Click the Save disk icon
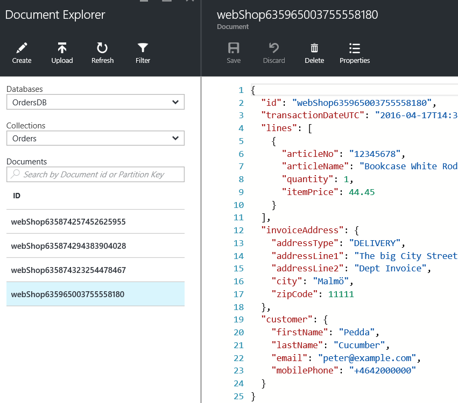458x403 pixels. [234, 48]
